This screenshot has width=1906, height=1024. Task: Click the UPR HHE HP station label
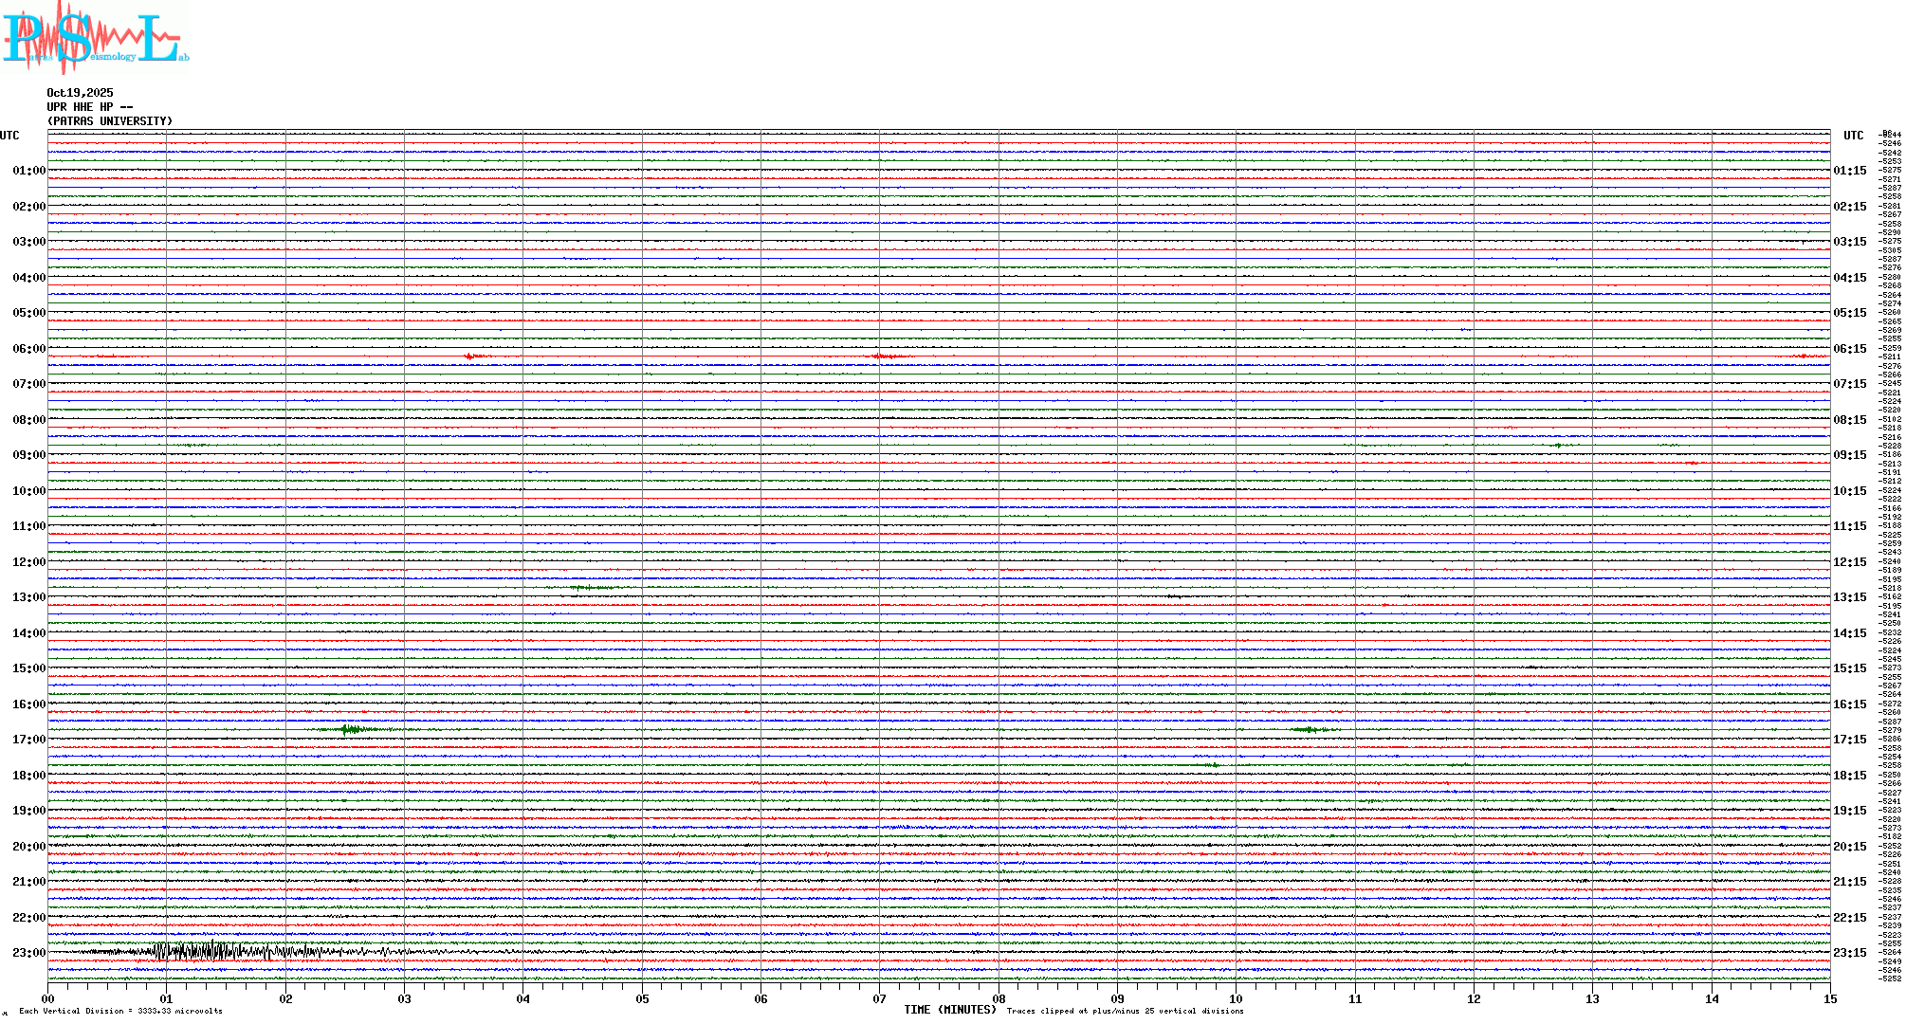89,107
